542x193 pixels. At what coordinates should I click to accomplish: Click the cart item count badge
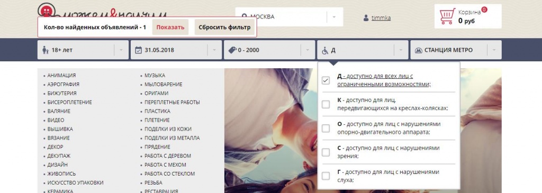point(484,10)
